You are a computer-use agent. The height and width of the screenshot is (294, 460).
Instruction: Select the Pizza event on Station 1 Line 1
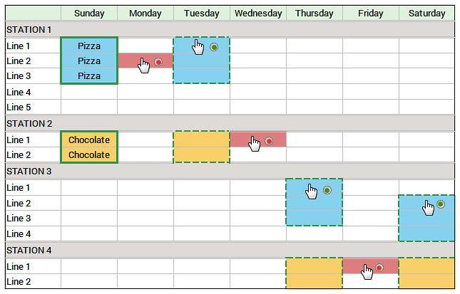(89, 46)
